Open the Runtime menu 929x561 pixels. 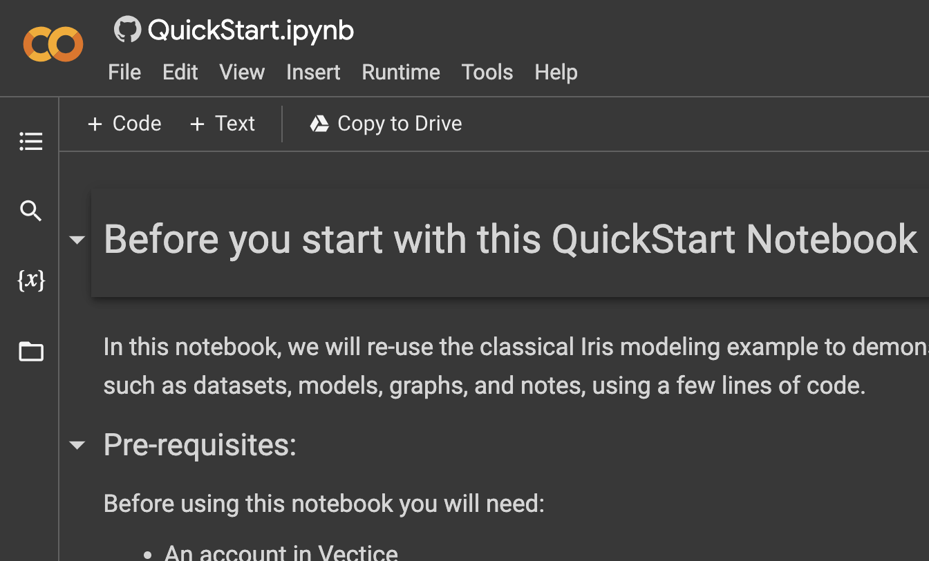pyautogui.click(x=401, y=73)
